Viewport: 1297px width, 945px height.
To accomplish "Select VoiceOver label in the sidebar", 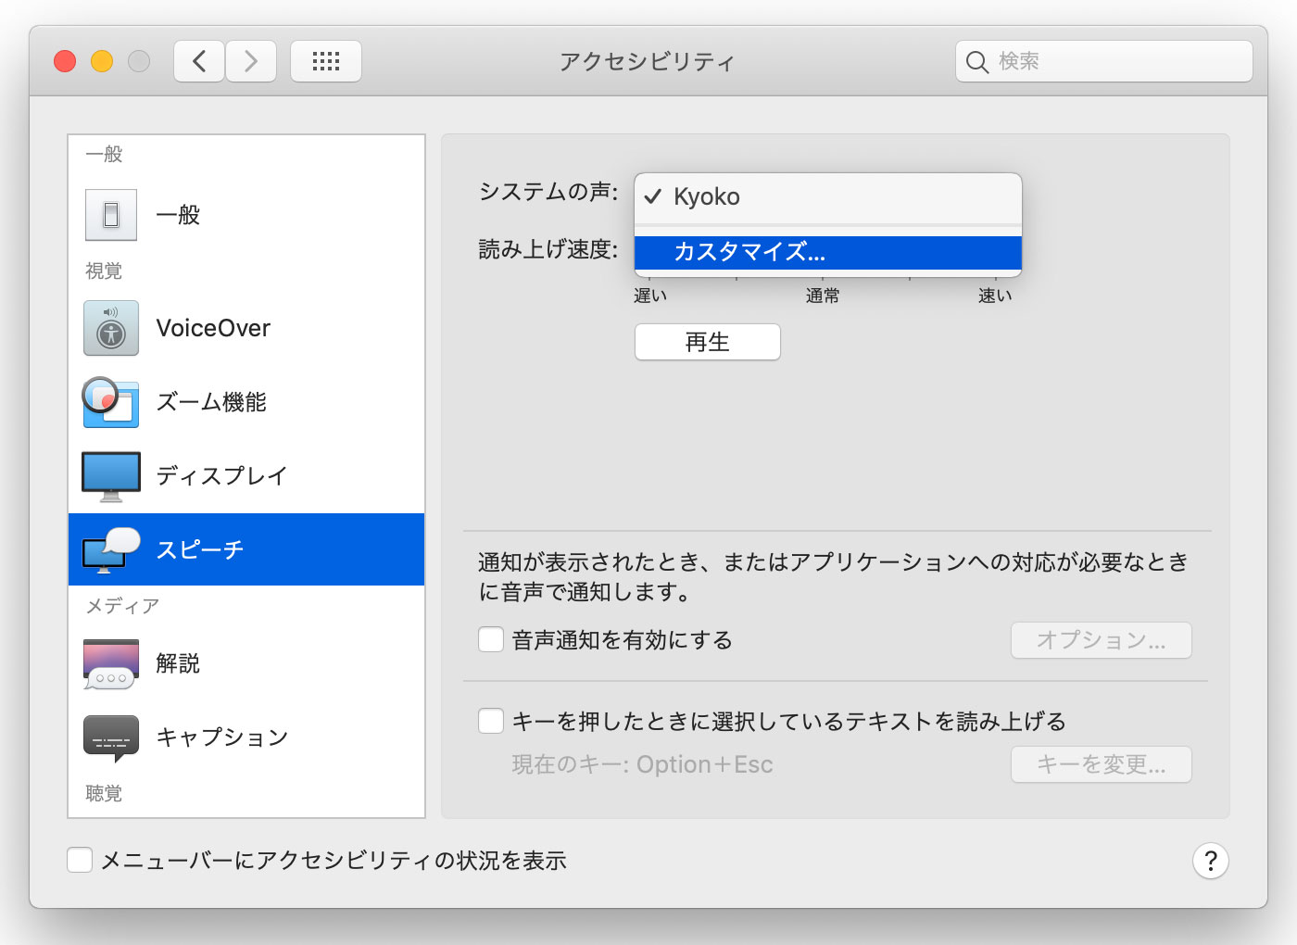I will (x=213, y=328).
